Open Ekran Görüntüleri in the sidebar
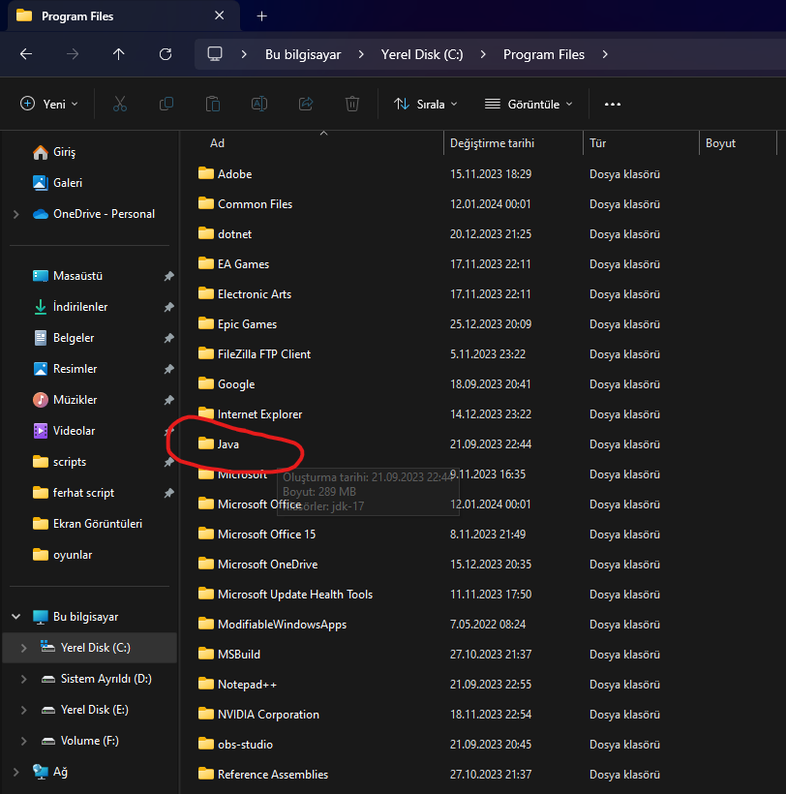Screen dimensions: 786x794 (x=87, y=524)
